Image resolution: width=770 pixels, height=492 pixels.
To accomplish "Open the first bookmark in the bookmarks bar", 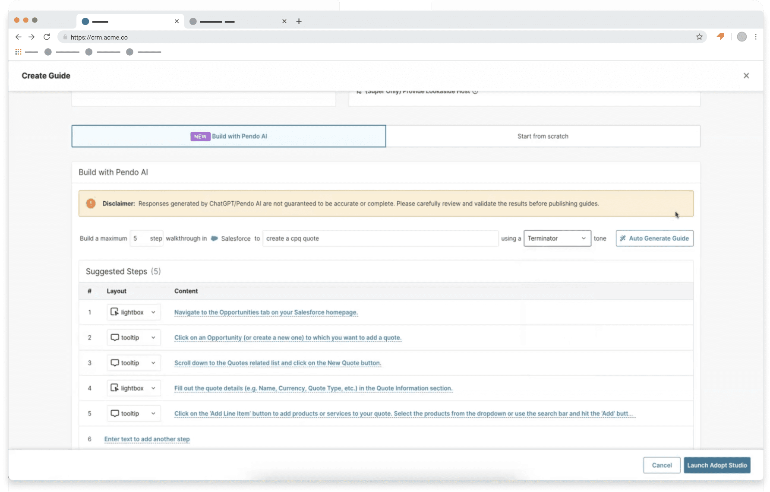I will pyautogui.click(x=63, y=52).
